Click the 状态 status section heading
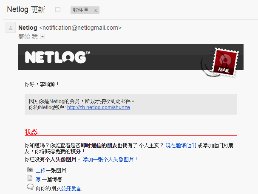 tap(31, 132)
